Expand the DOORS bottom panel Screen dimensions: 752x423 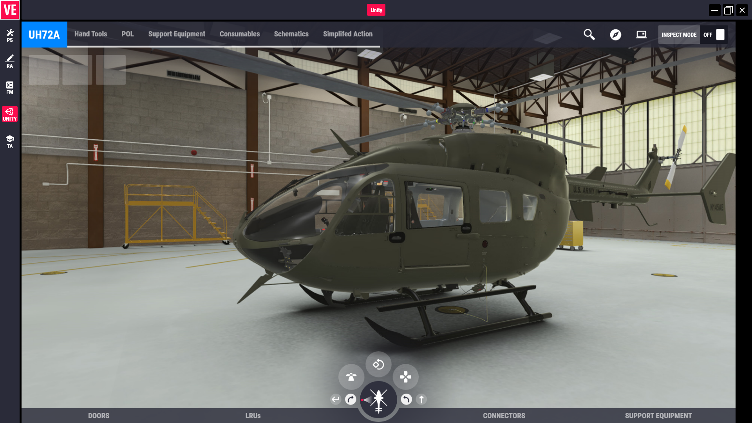tap(99, 416)
